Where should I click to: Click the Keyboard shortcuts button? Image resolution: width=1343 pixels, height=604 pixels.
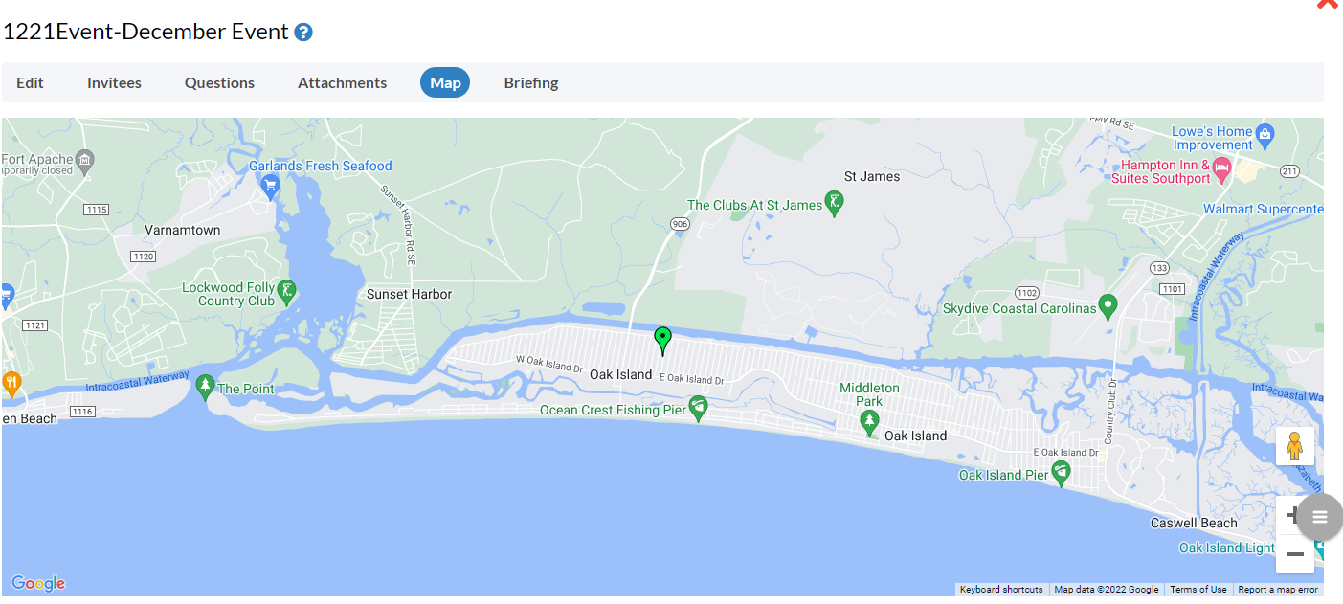(1001, 590)
